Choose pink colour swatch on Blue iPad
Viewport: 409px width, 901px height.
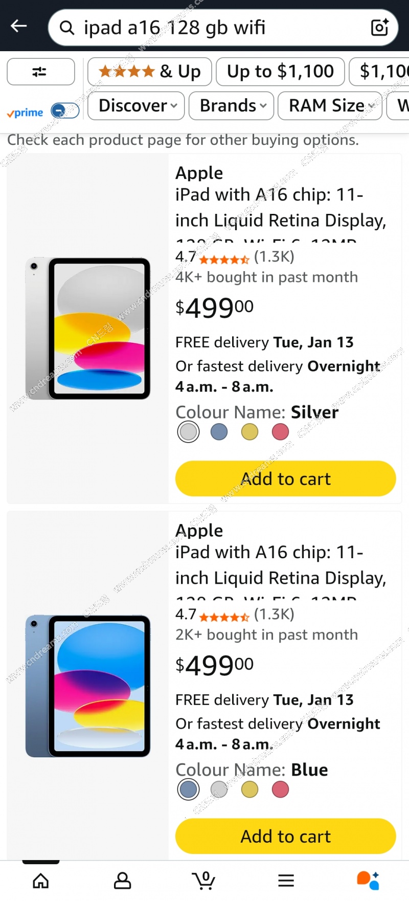tap(280, 789)
